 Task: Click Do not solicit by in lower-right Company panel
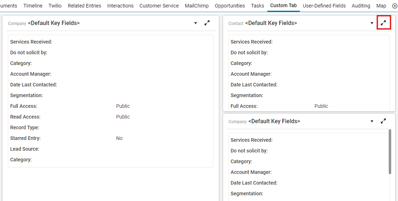tap(249, 151)
